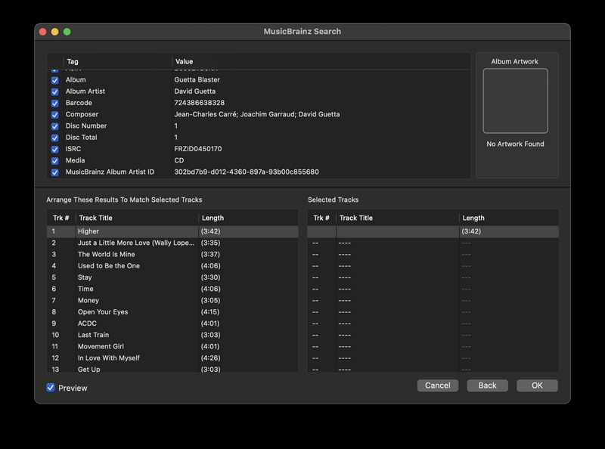This screenshot has height=449, width=605.
Task: Minimize the window with yellow button
Action: pos(54,32)
